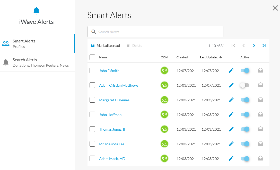
Task: Click the magnifier icon in the search field
Action: 94,32
